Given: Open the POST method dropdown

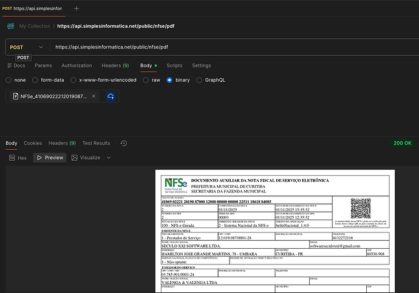Looking at the screenshot, I should pos(27,47).
